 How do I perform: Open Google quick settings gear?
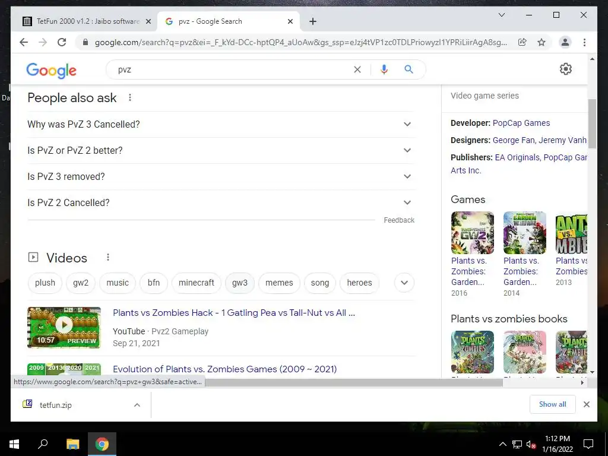(566, 69)
